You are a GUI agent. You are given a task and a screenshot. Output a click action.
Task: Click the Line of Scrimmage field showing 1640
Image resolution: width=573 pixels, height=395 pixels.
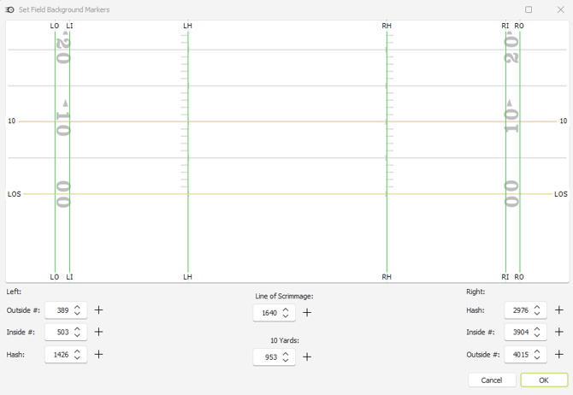(274, 313)
